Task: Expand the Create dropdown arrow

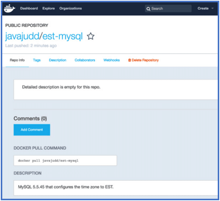Action: click(x=212, y=8)
